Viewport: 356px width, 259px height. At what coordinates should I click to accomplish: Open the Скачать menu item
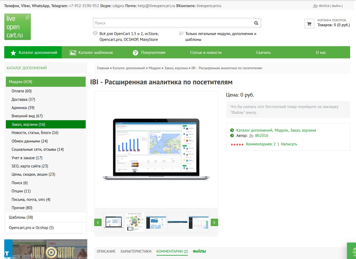click(x=263, y=53)
